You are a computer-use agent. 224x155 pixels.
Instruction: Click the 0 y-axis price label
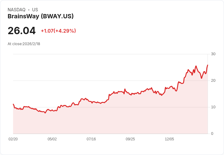pos(212,134)
